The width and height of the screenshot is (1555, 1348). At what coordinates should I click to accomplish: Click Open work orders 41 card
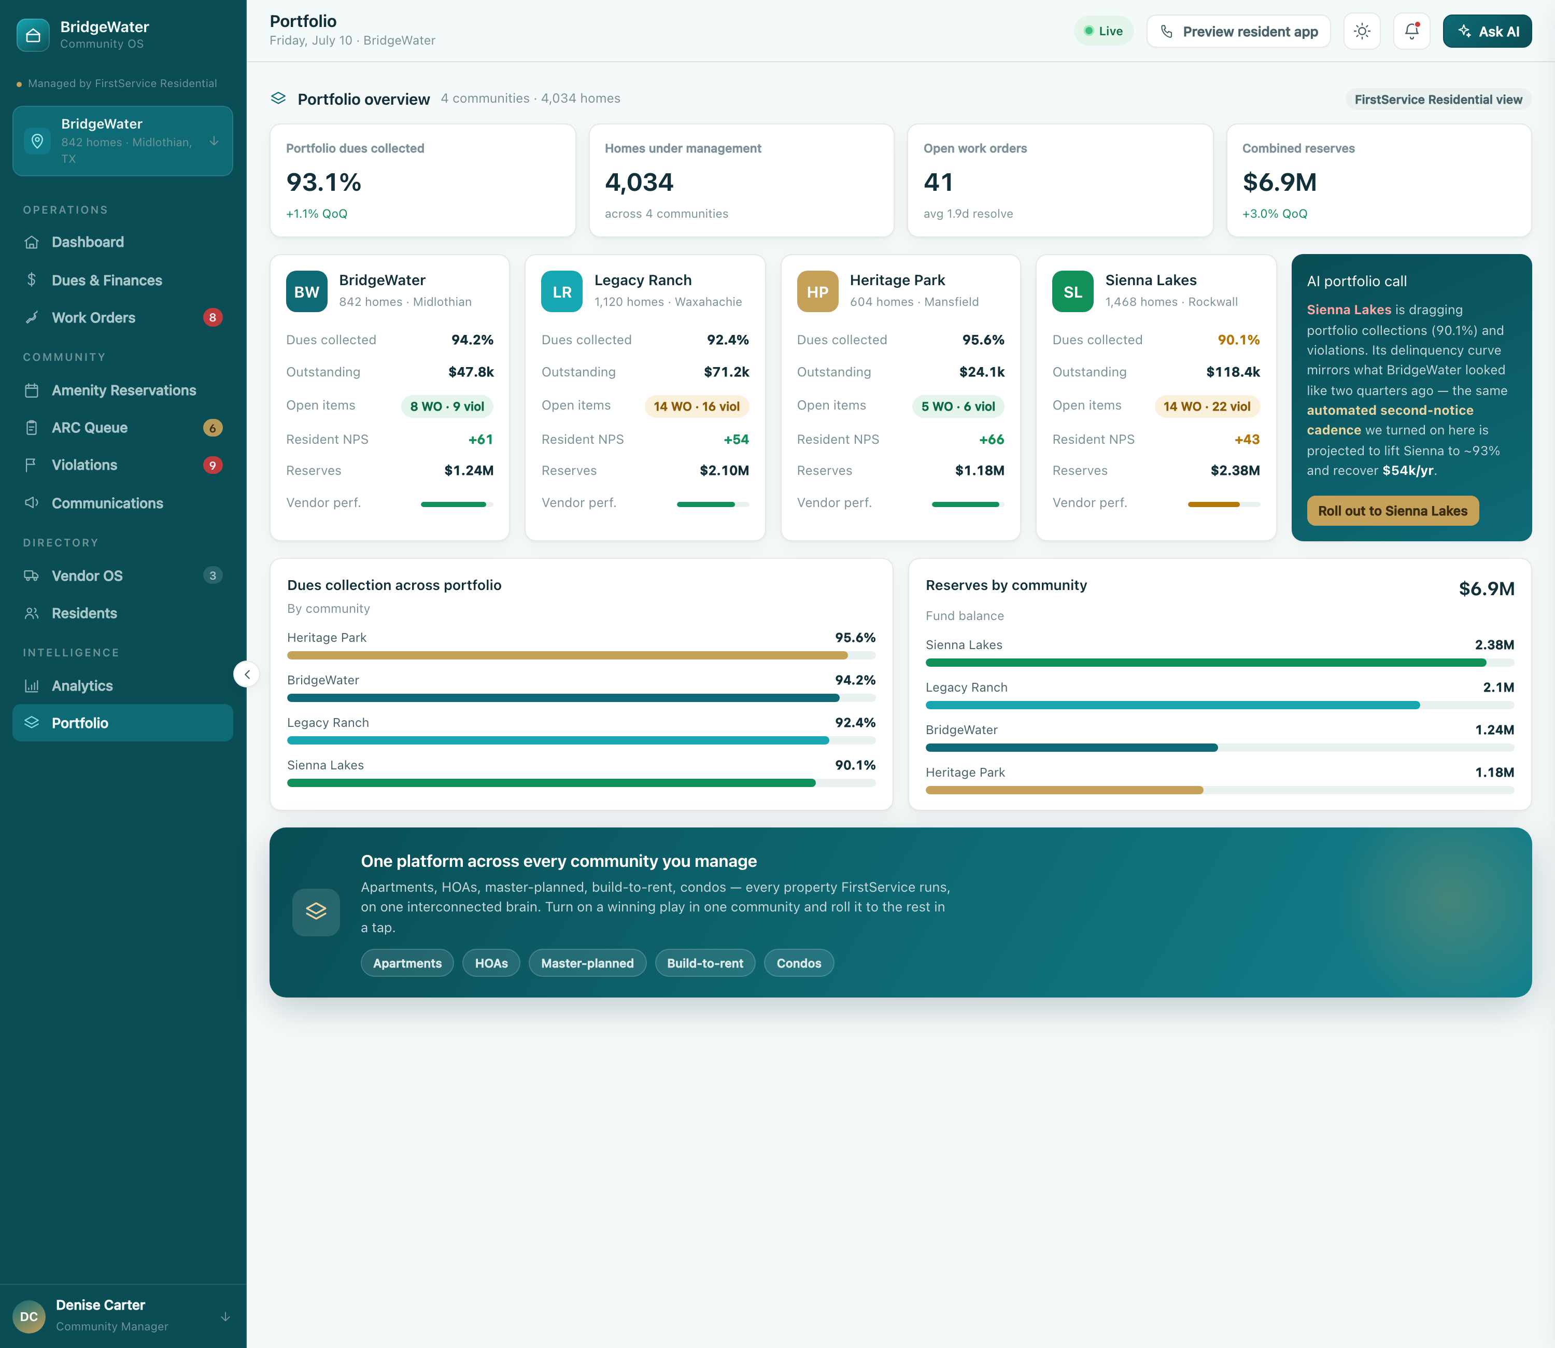tap(1060, 180)
